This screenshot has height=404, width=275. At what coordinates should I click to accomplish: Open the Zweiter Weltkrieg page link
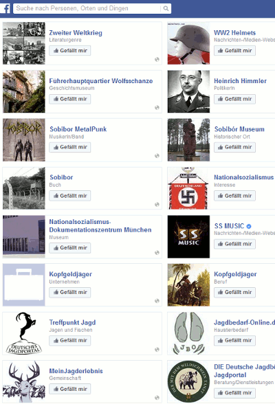[x=76, y=33]
